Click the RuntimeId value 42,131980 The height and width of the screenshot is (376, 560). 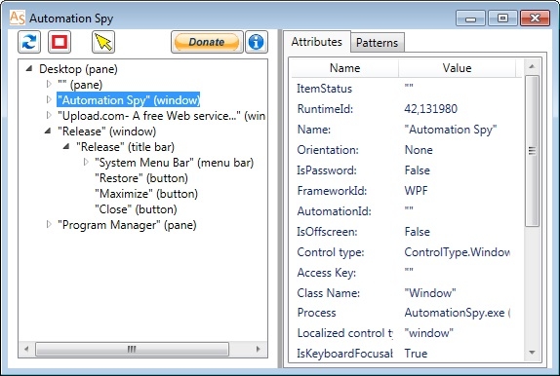(430, 109)
